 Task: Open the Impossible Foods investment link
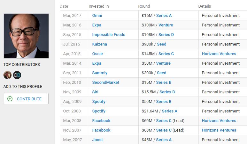pyautogui.click(x=109, y=35)
